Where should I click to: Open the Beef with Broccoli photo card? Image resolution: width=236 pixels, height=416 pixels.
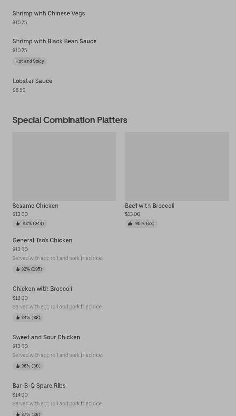[x=177, y=166]
